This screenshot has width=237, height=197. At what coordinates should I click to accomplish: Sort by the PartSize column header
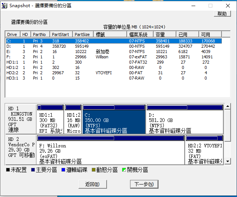tap(82, 34)
